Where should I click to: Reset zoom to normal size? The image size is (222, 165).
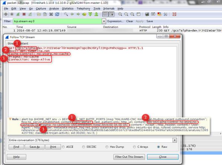point(132,14)
